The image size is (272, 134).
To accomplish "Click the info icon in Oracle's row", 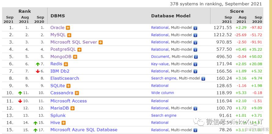I will pyautogui.click(x=196, y=28).
